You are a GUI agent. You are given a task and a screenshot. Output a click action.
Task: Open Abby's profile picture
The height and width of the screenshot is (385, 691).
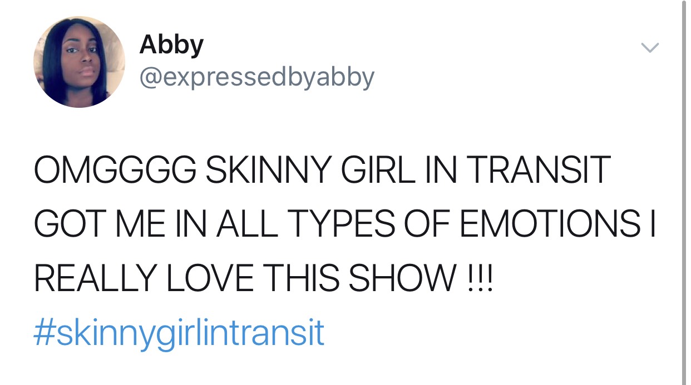tap(79, 62)
